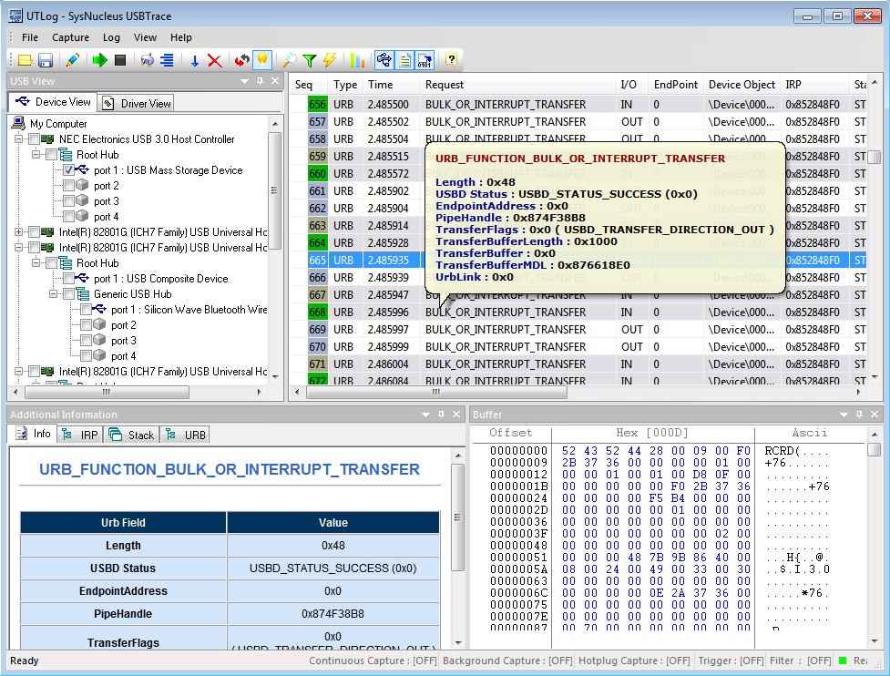The height and width of the screenshot is (676, 890).
Task: Toggle the lightbulb tooltip icon
Action: (x=262, y=60)
